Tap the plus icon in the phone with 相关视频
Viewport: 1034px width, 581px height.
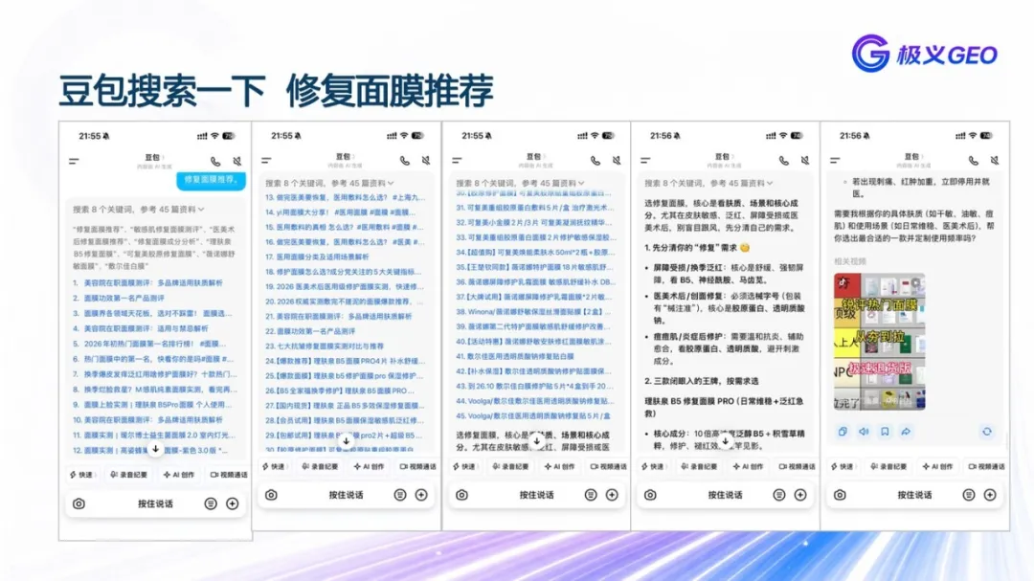(x=990, y=495)
